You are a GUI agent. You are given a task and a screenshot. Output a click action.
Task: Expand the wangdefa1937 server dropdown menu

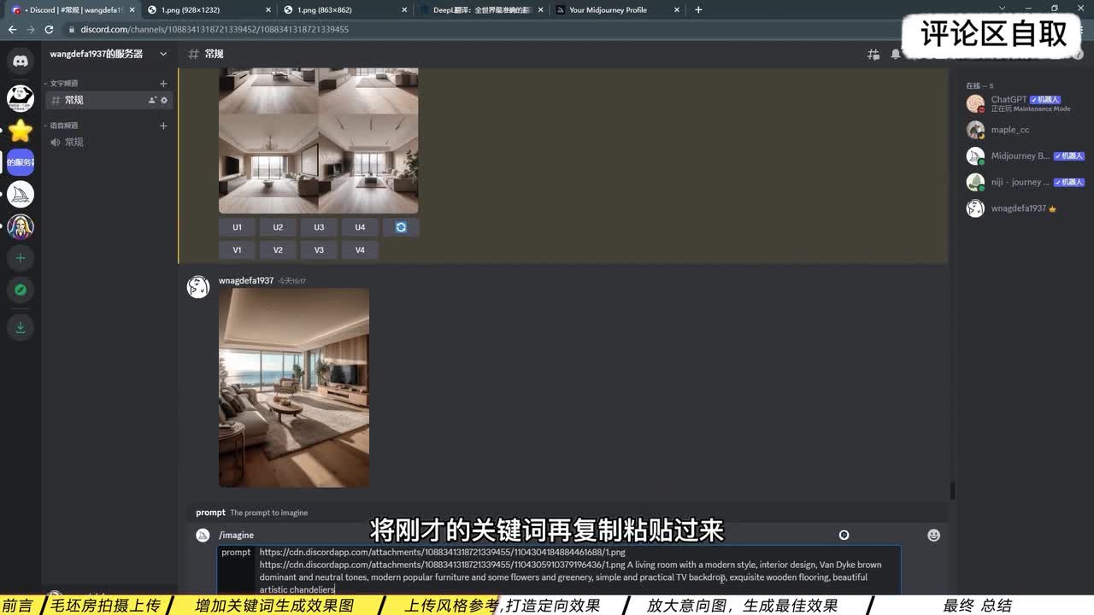click(x=163, y=54)
